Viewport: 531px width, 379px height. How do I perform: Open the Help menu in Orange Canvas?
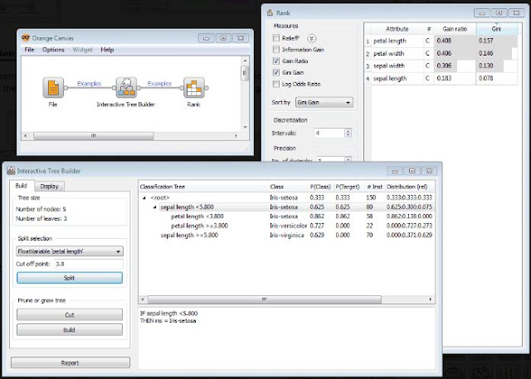coord(107,50)
